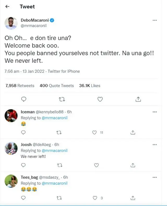View the 400 Quote Tweets
The image size is (167, 206).
[x=57, y=86]
